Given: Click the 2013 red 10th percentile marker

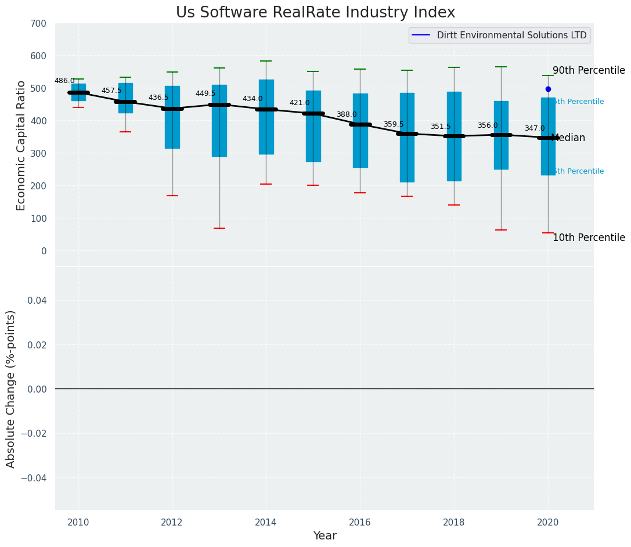Looking at the screenshot, I should click(x=219, y=228).
